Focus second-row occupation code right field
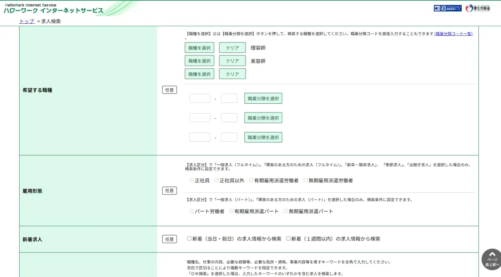Screen dimensions: 501x277 (x=229, y=118)
